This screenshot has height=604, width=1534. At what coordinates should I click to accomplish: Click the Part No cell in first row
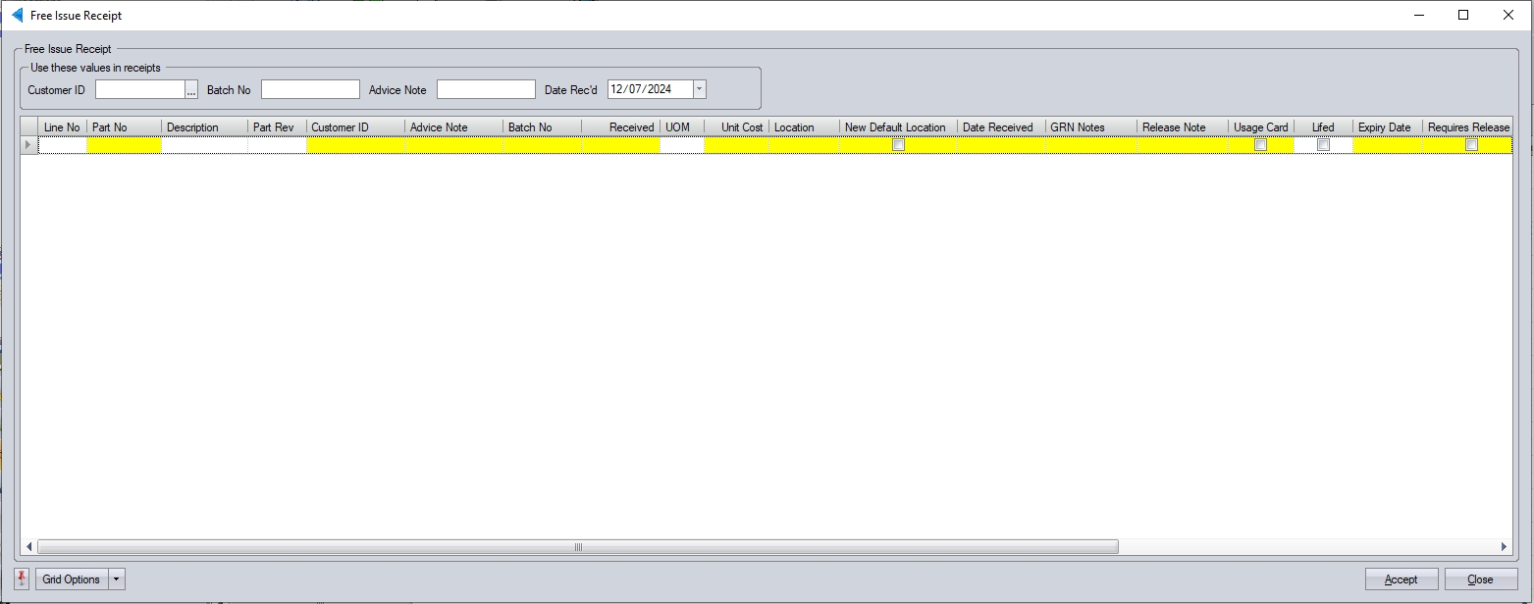point(124,145)
